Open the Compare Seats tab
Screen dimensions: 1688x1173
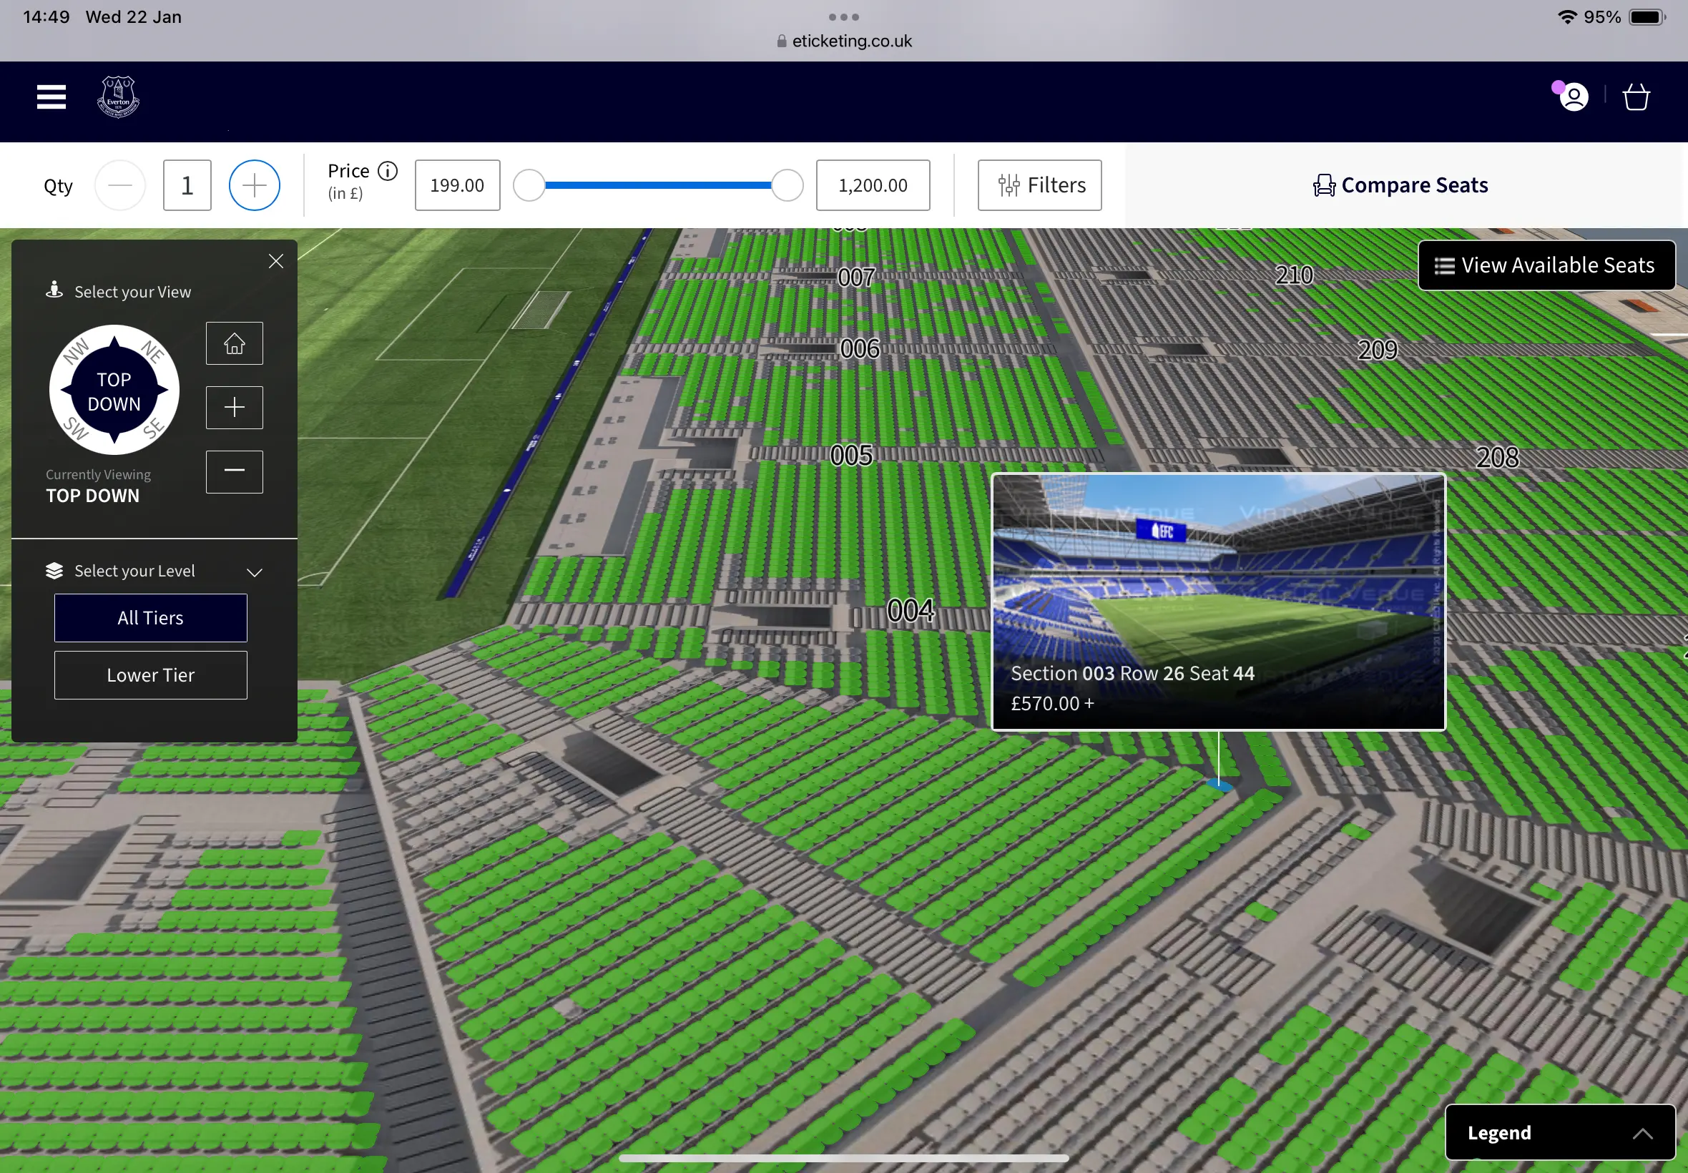coord(1400,185)
